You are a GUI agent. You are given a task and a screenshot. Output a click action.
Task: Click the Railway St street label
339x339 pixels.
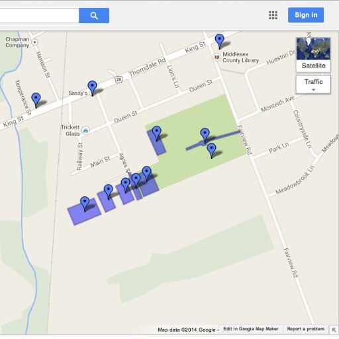(x=79, y=156)
